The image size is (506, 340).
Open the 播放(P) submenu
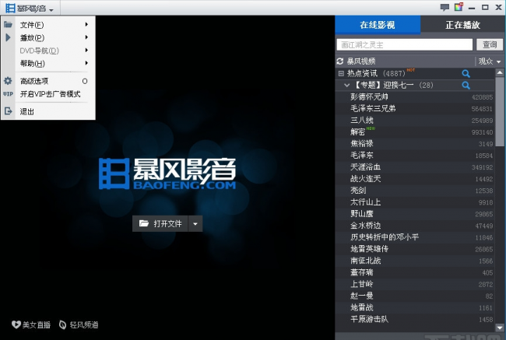[x=48, y=38]
